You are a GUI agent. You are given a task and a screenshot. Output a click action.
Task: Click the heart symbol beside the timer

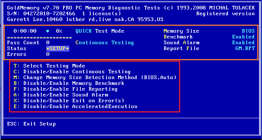click(47, 31)
